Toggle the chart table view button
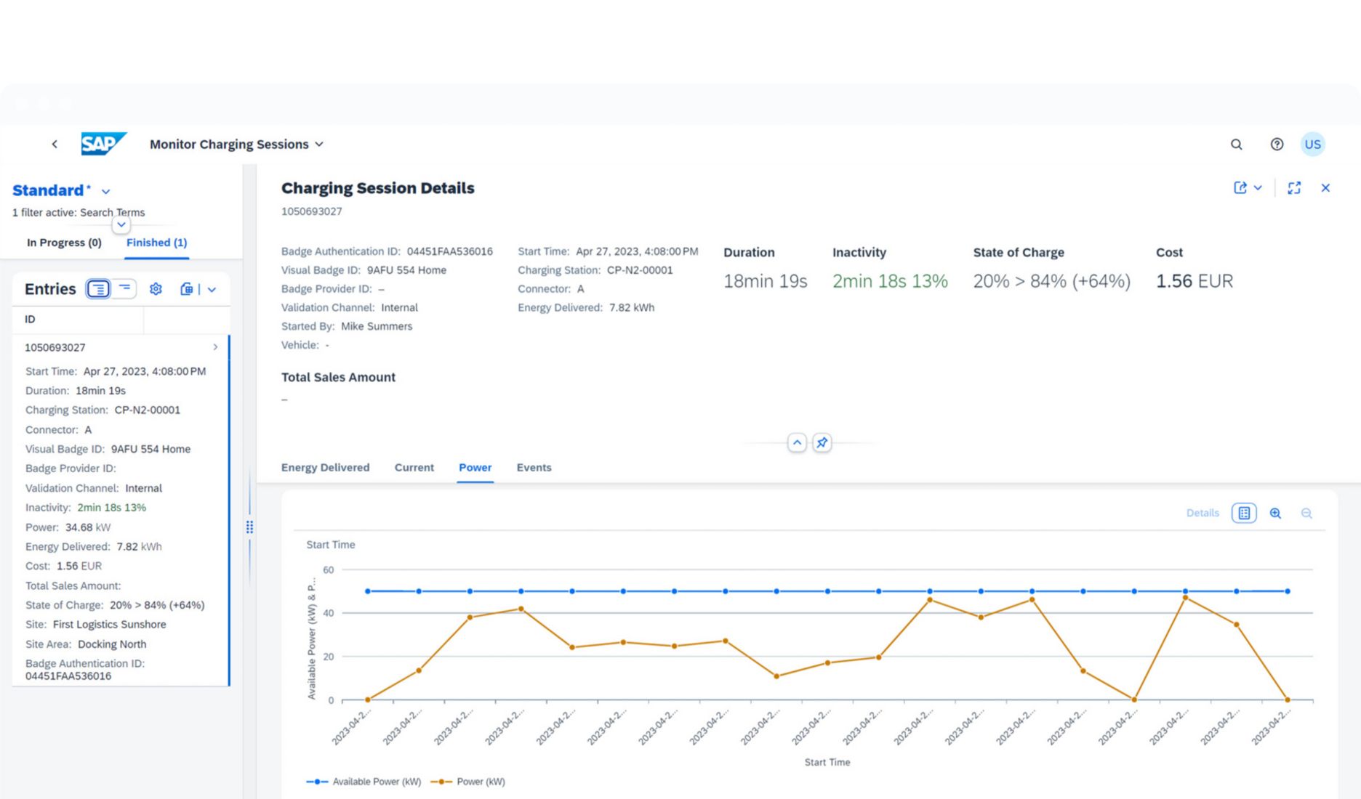This screenshot has height=799, width=1361. tap(1244, 514)
